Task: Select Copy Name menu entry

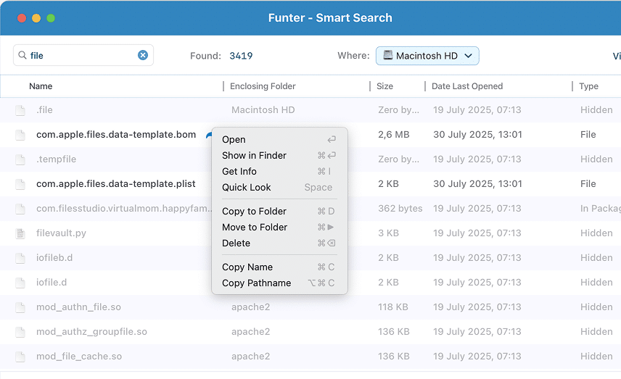Action: [279, 267]
